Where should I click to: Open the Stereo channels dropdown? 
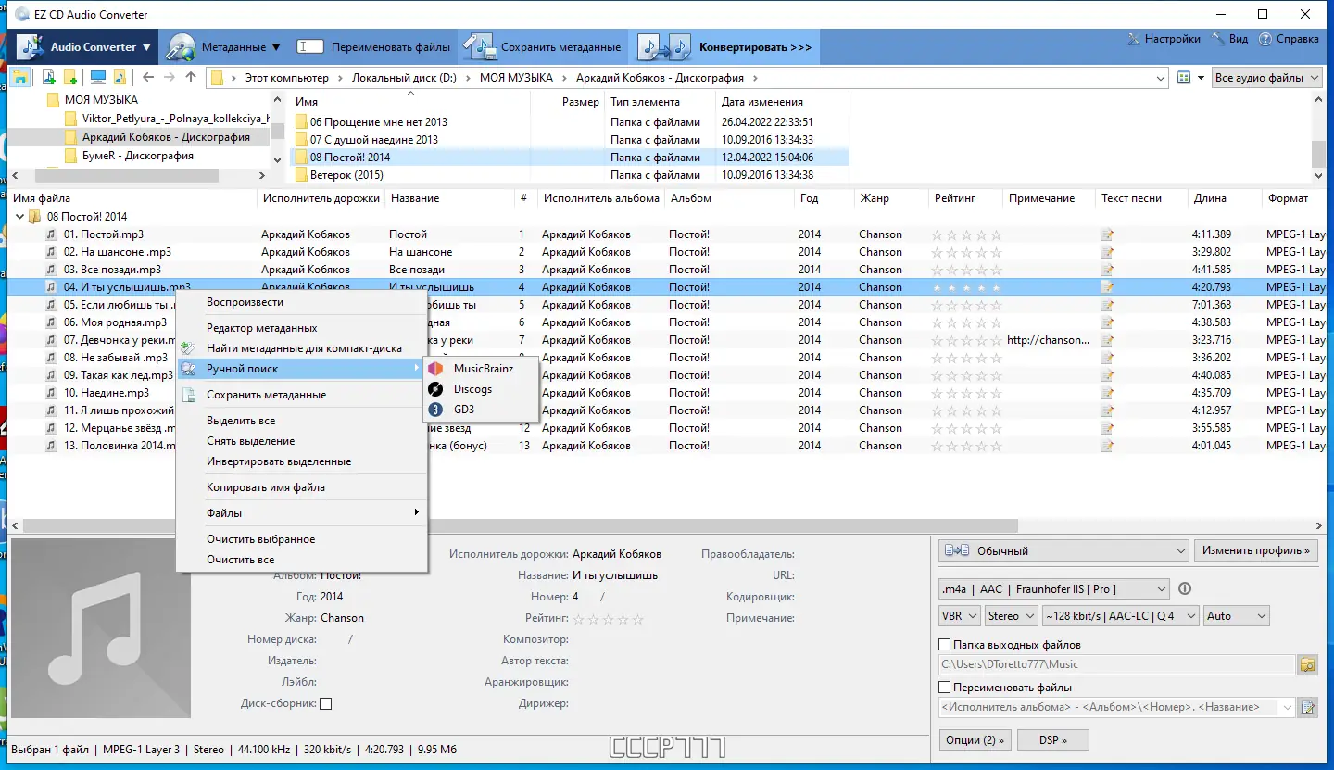coord(1012,615)
